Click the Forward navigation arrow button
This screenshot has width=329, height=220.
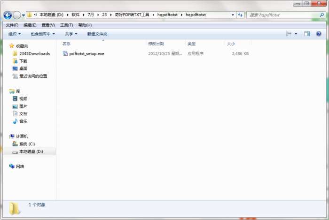(x=17, y=15)
